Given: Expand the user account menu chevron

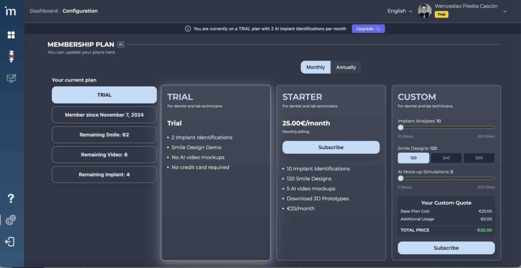Looking at the screenshot, I should (505, 11).
